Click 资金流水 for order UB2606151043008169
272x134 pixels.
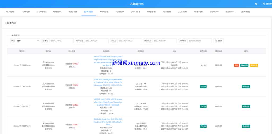pos(246,87)
